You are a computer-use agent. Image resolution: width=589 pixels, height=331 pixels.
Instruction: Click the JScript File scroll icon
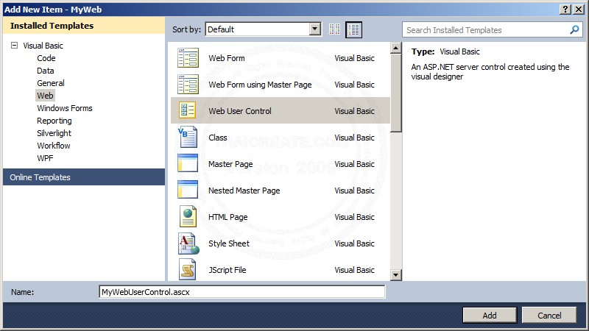click(188, 269)
